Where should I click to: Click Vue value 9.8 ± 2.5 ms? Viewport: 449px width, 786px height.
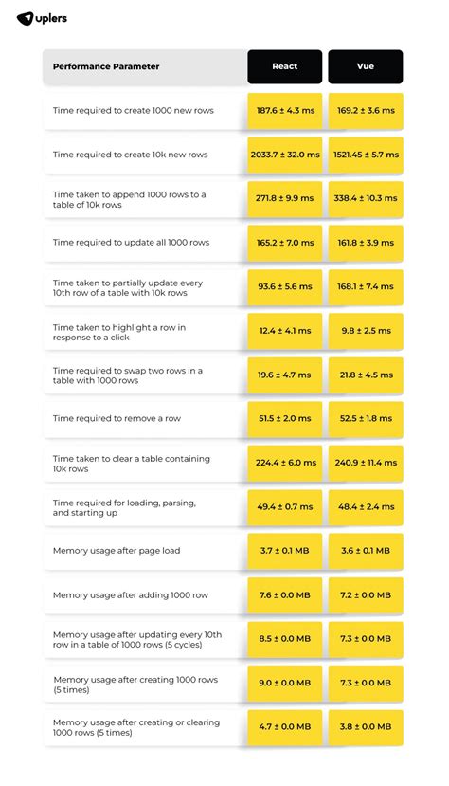[366, 330]
